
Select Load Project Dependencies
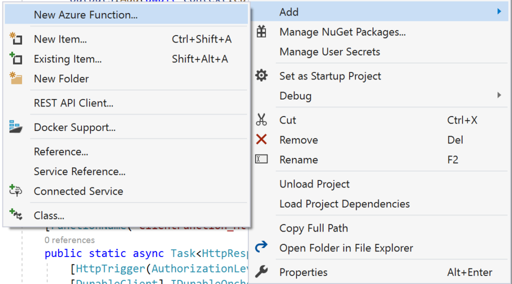[380, 204]
